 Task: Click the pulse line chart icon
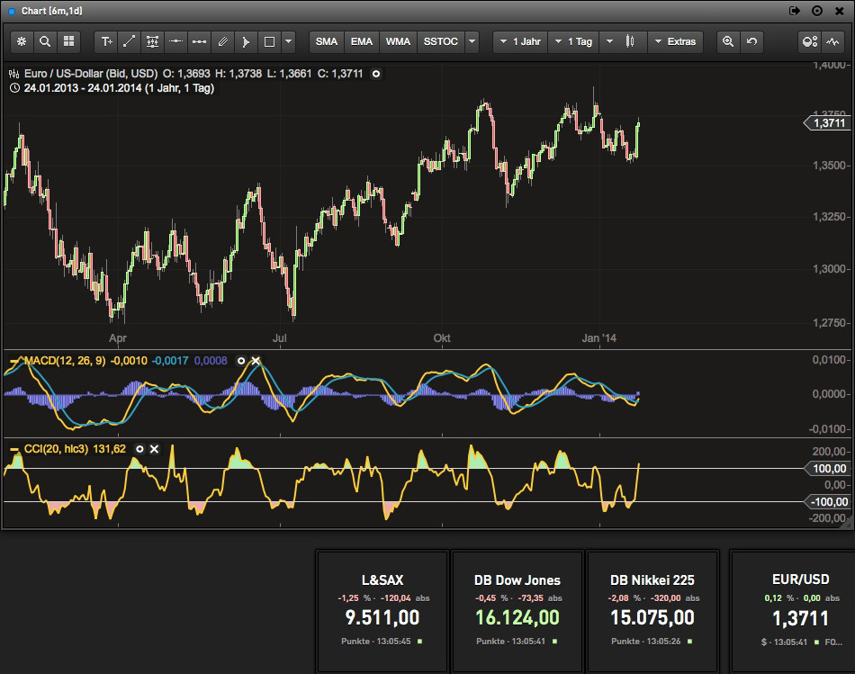[x=832, y=41]
